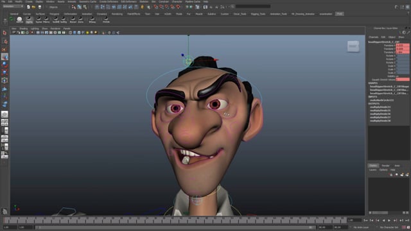Open the Renderer panel menu
Screen dimensions: 411x231
pos(55,28)
